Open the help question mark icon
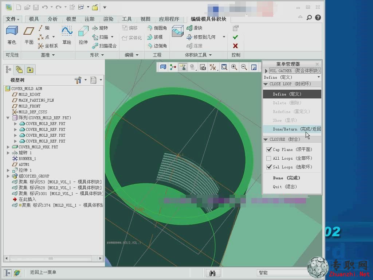The height and width of the screenshot is (280, 373). click(318, 17)
